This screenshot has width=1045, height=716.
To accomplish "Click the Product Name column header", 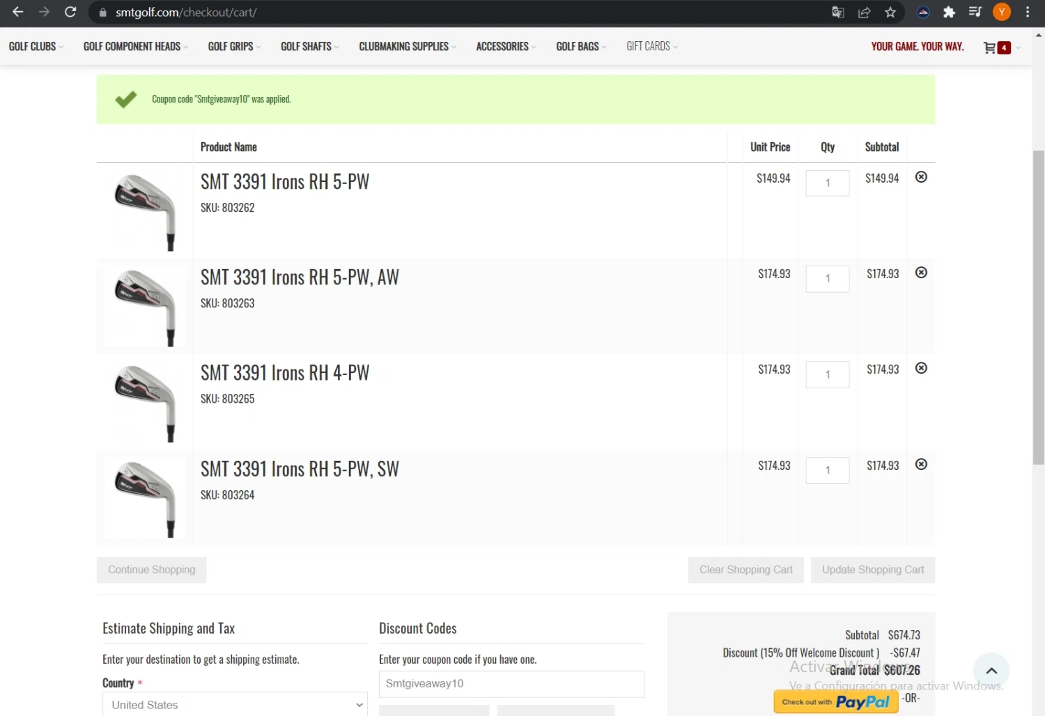I will [x=229, y=147].
